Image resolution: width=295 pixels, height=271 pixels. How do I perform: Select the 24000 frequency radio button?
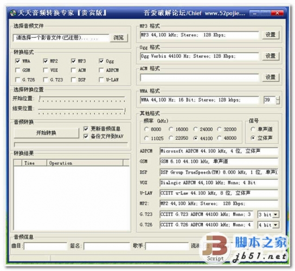[x=195, y=129]
